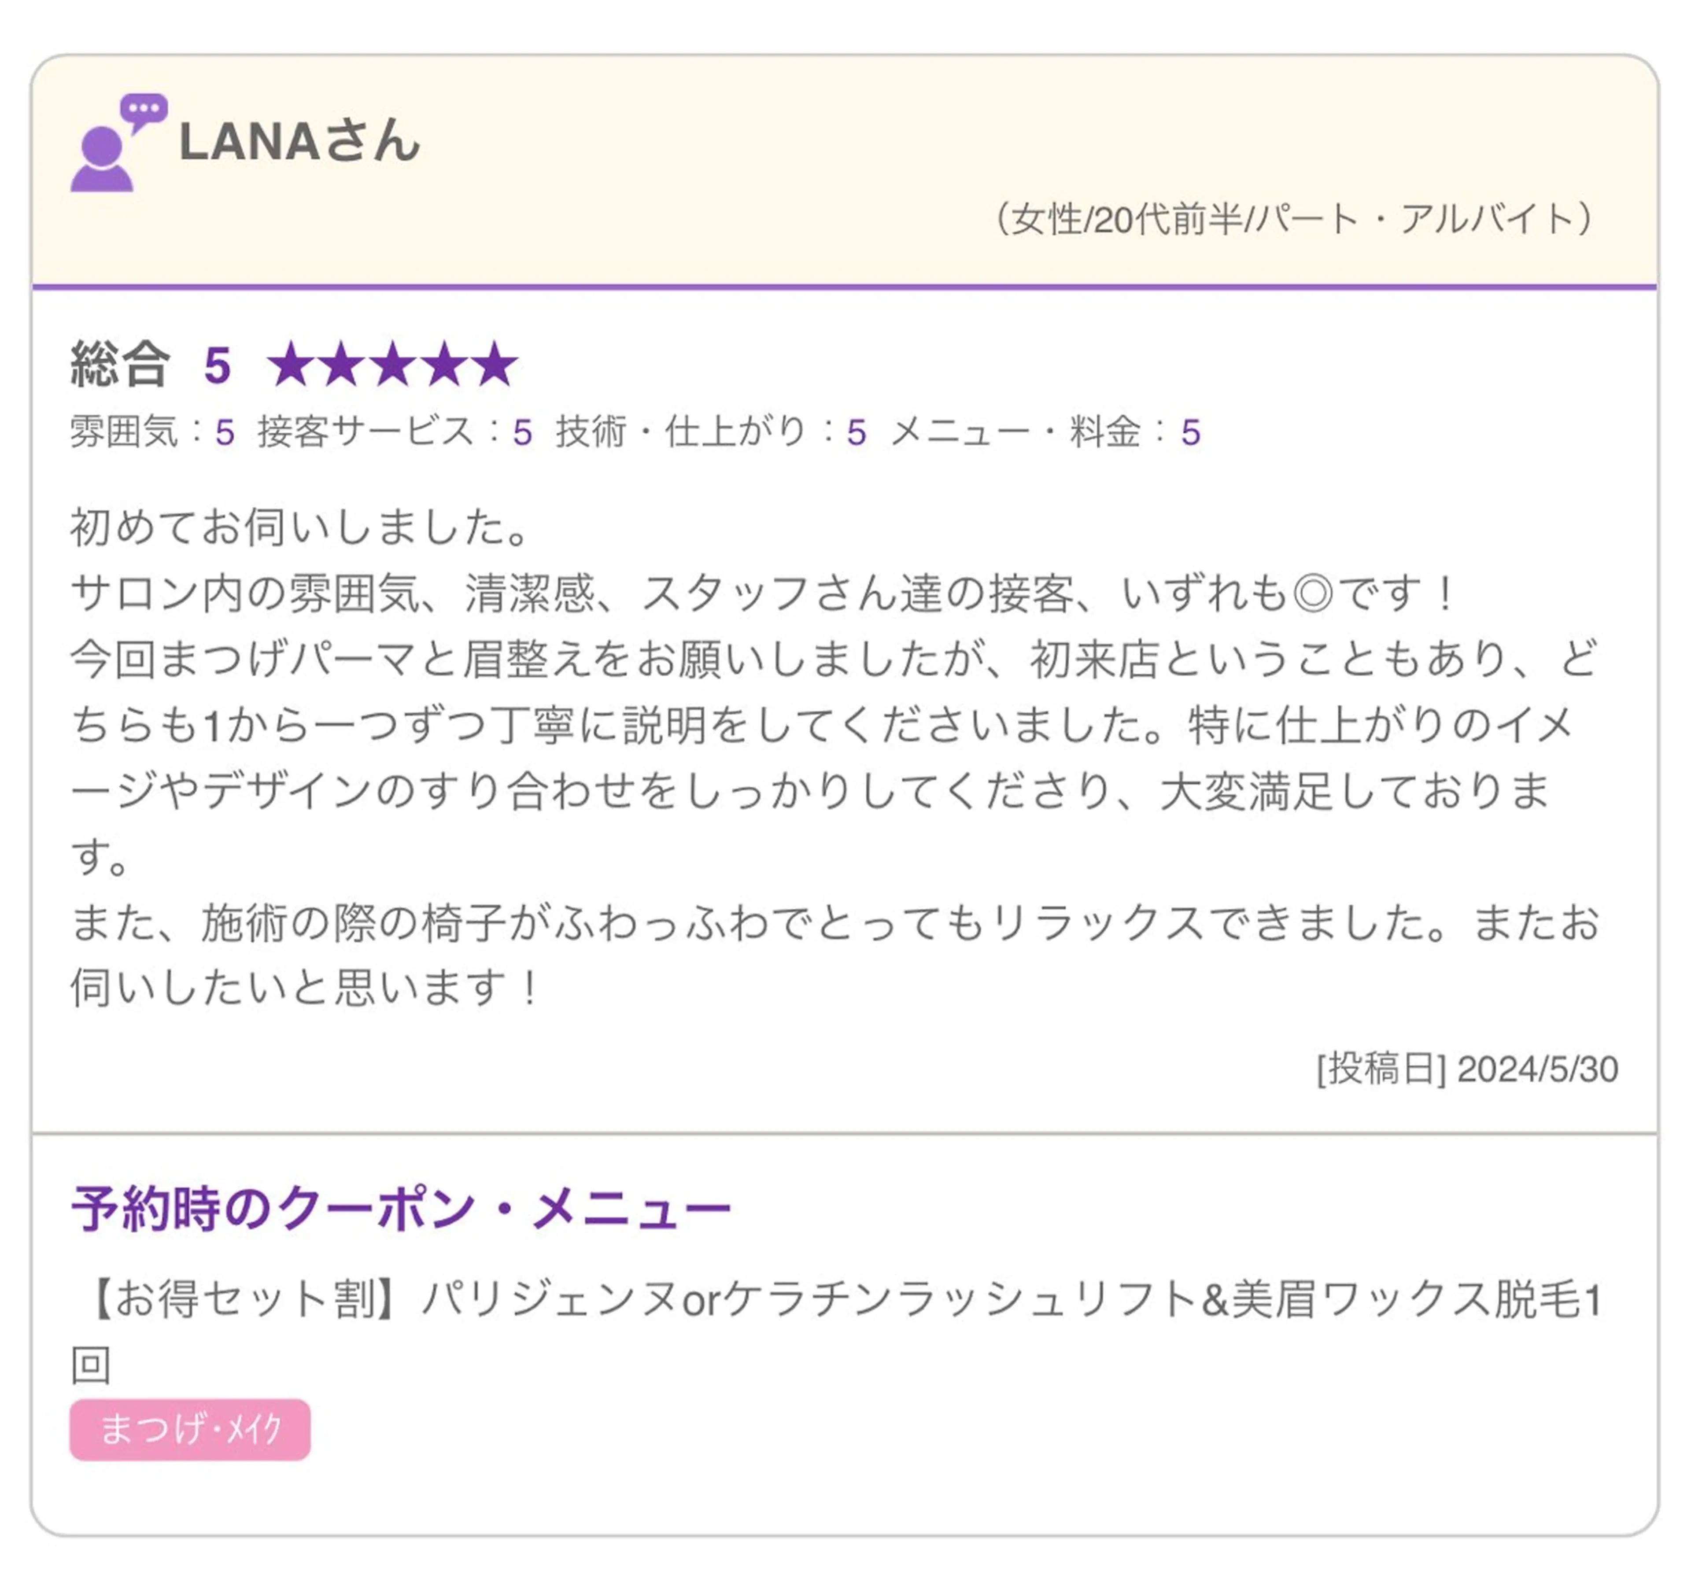Viewport: 1691px width, 1582px height.
Task: Click the 予約時のクーポン・メニュー heading
Action: 401,1208
